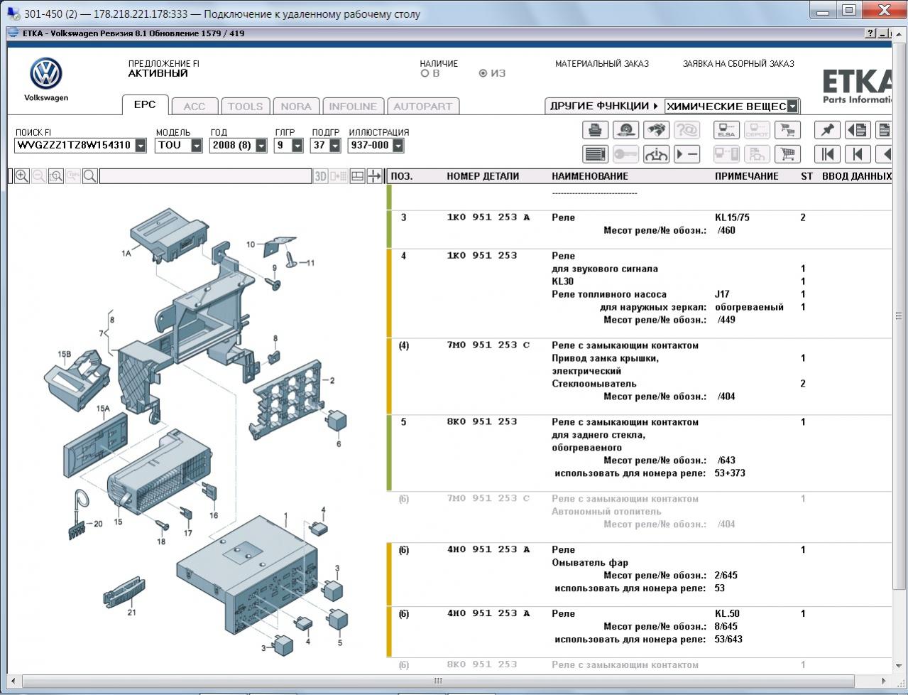Click the plain magnifier search icon

(x=90, y=176)
